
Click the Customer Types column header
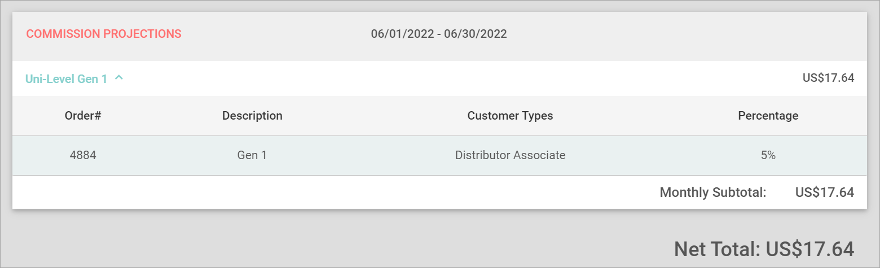(510, 116)
